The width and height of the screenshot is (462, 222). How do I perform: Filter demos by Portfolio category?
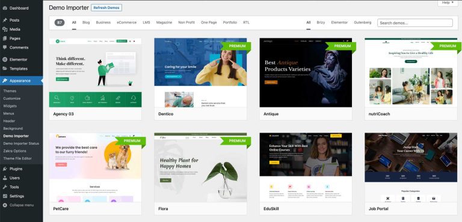[x=230, y=23]
